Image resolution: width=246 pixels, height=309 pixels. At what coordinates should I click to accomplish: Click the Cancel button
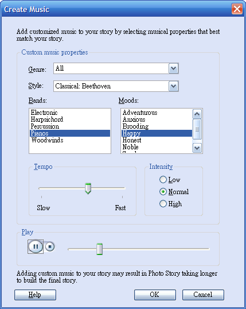203,295
